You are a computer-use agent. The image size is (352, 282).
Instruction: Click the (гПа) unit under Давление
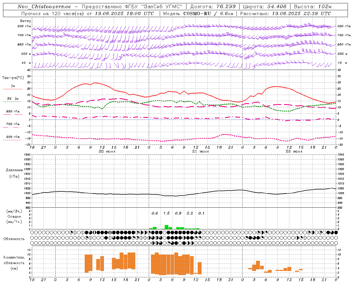14,176
